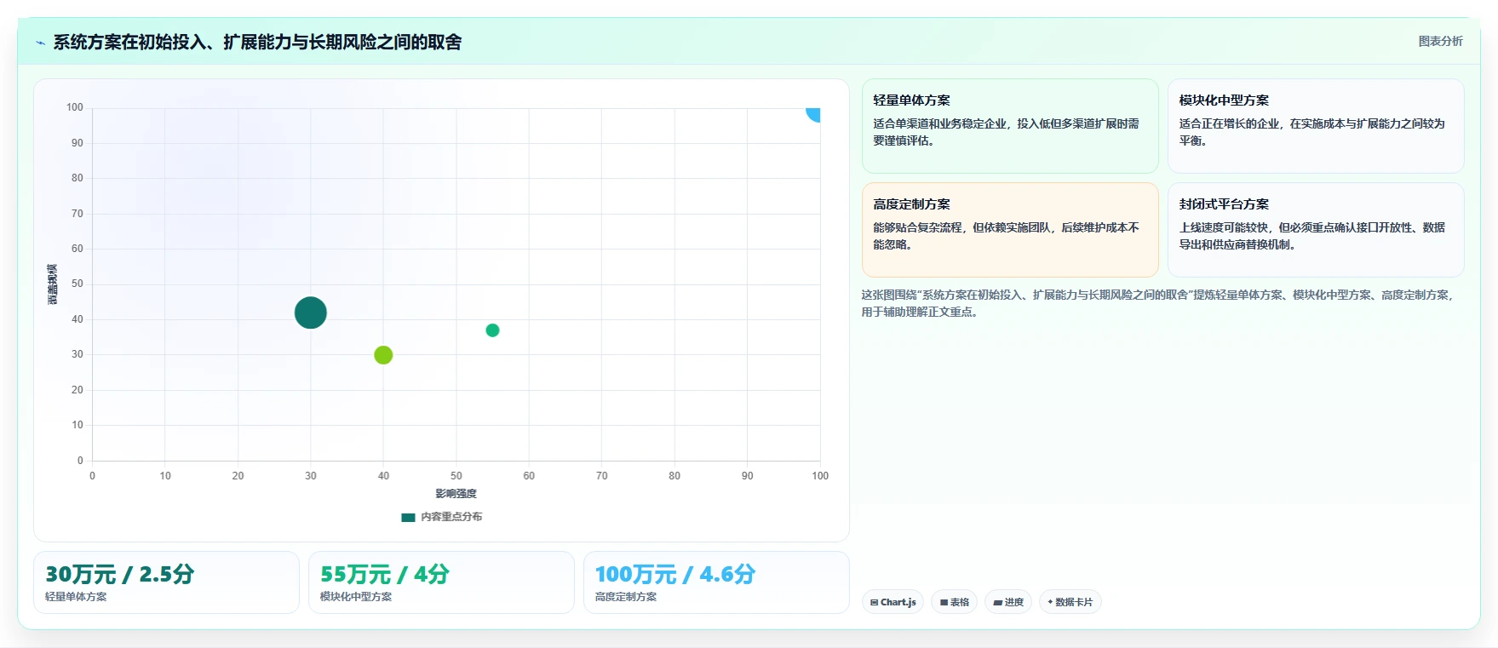The width and height of the screenshot is (1498, 648).
Task: Click the Chart.js tag chip
Action: (x=892, y=602)
